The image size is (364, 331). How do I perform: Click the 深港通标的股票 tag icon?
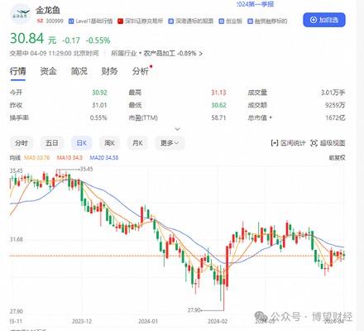pyautogui.click(x=170, y=22)
